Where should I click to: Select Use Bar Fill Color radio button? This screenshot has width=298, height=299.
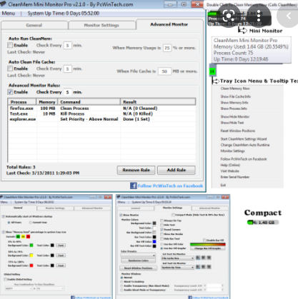(162, 244)
